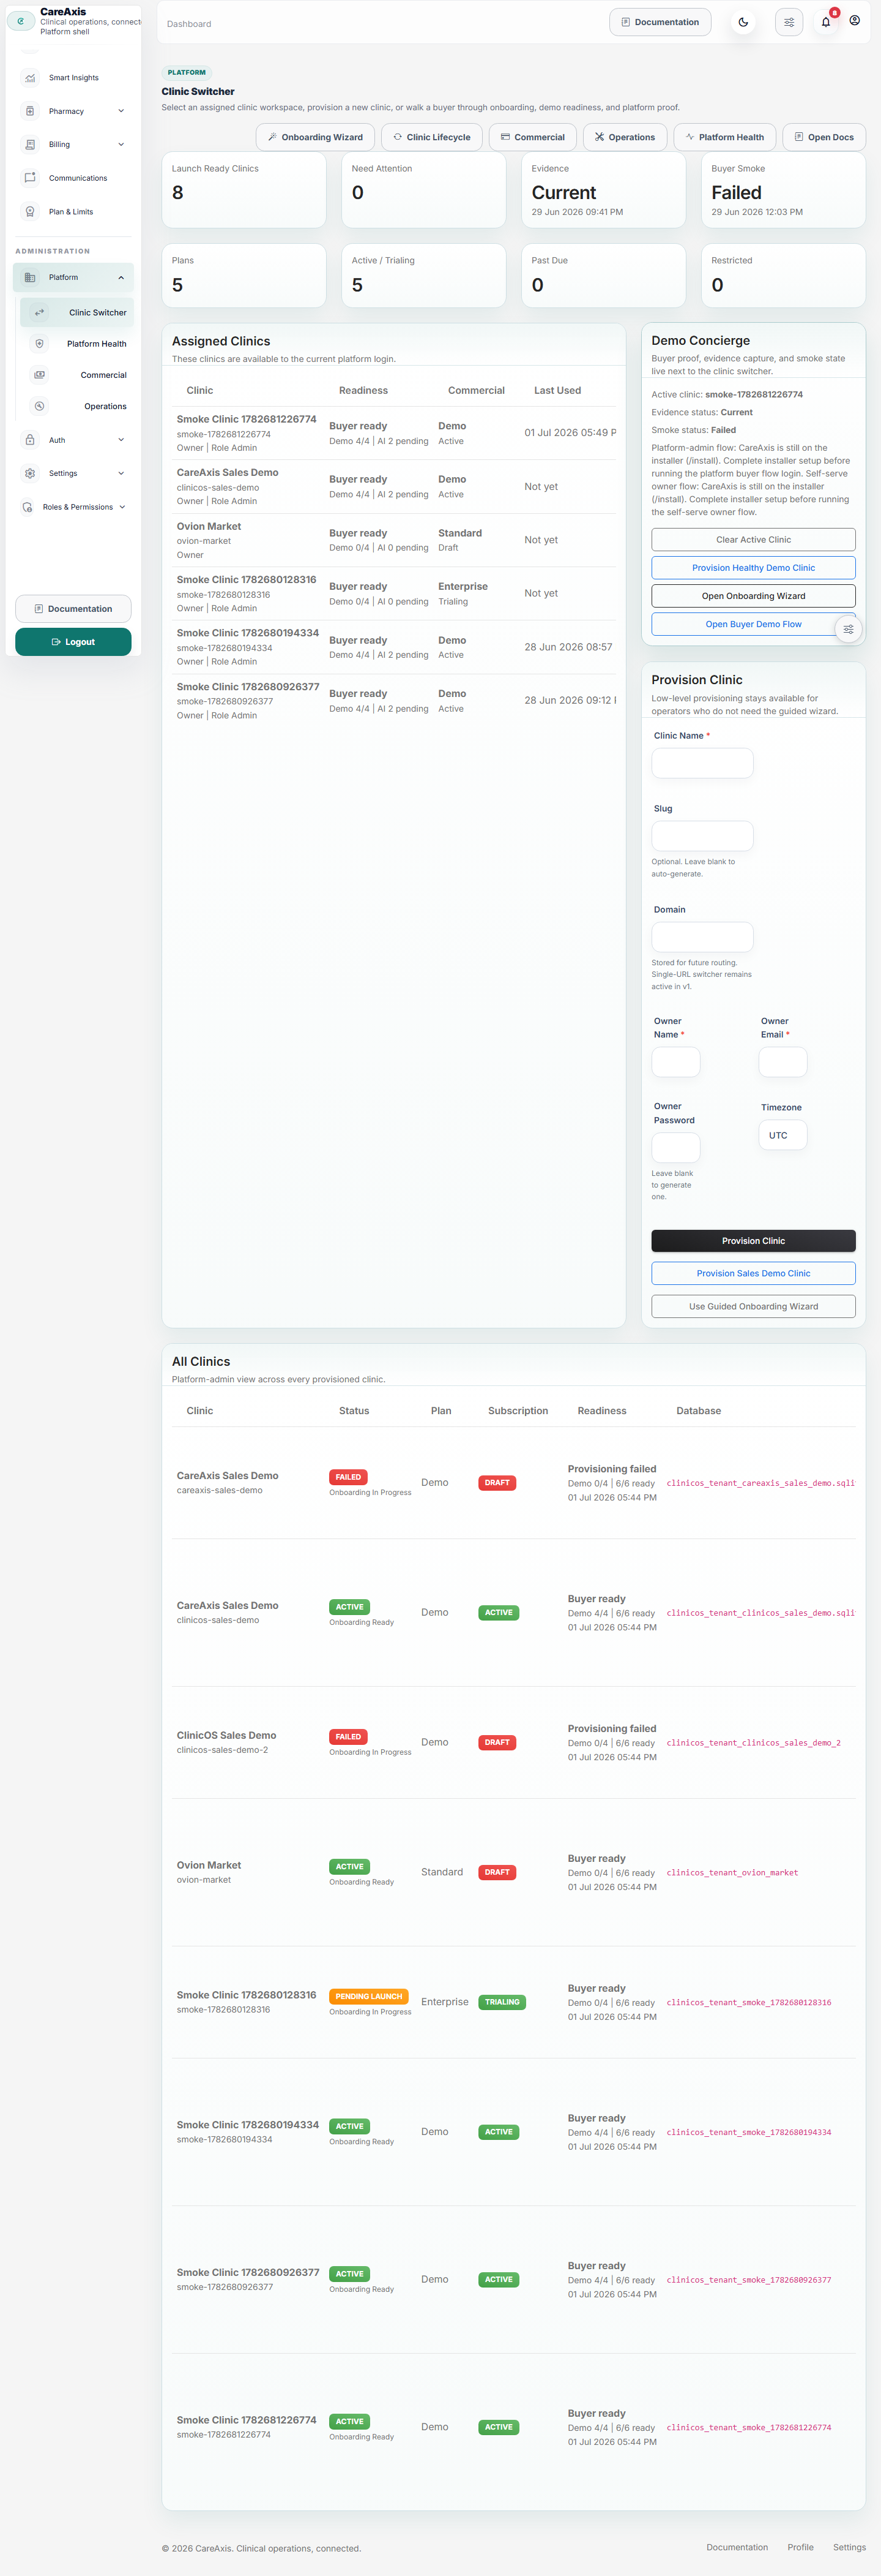Toggle dark mode moon icon
Viewport: 881px width, 2576px height.
pos(743,22)
